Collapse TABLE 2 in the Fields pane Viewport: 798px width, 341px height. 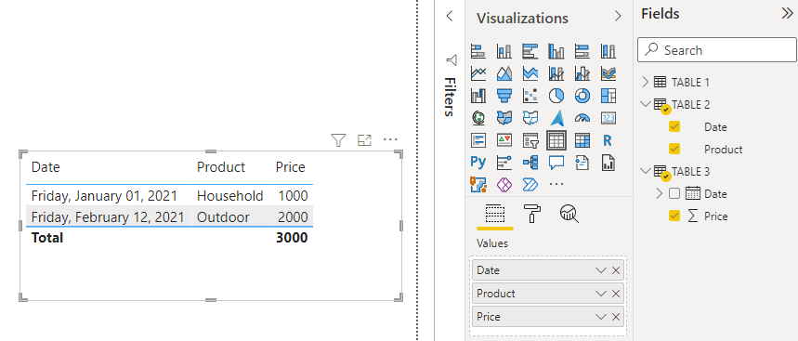(646, 104)
